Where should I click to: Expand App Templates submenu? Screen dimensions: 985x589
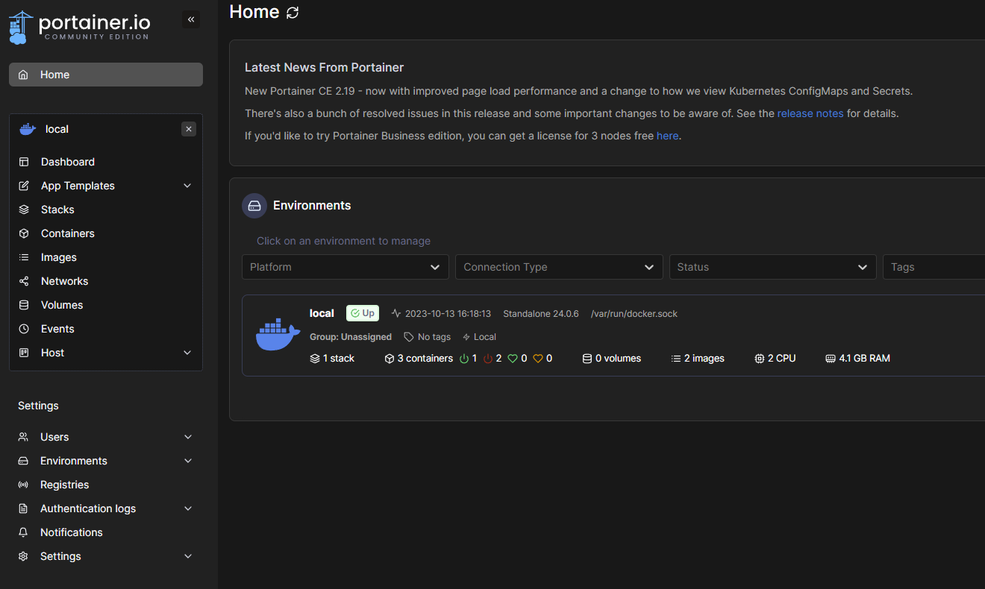click(x=187, y=186)
